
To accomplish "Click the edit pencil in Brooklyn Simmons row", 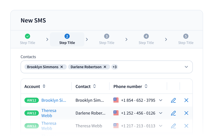I will click(173, 100).
